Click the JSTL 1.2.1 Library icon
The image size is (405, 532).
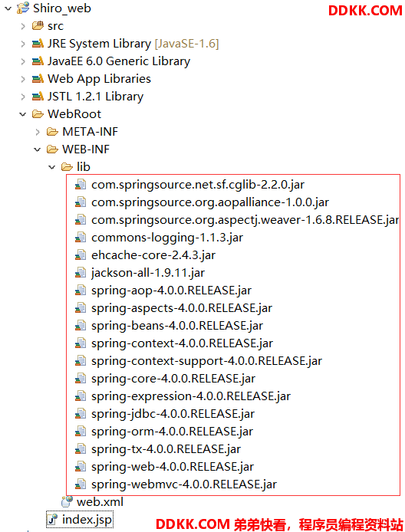pyautogui.click(x=38, y=97)
